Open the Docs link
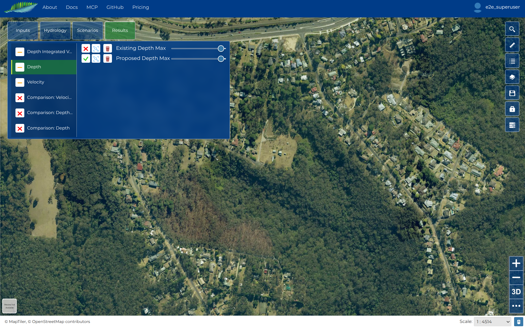525x328 pixels. [72, 7]
